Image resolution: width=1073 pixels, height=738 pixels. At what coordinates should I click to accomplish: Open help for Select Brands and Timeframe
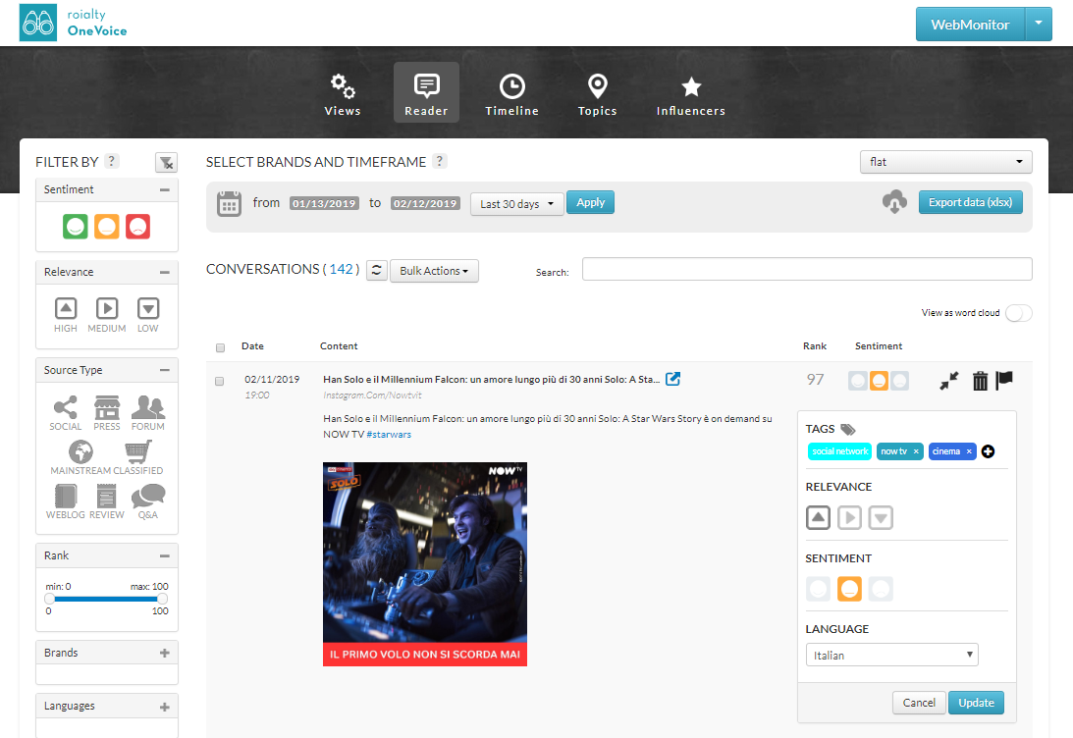point(440,161)
